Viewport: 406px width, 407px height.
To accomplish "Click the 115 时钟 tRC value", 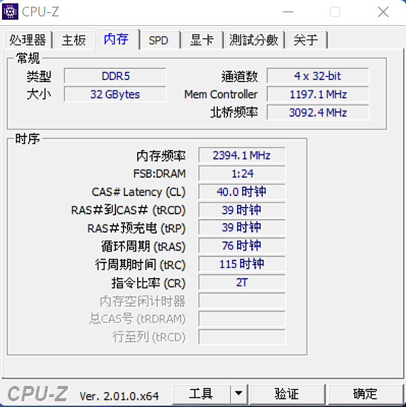I will (242, 264).
